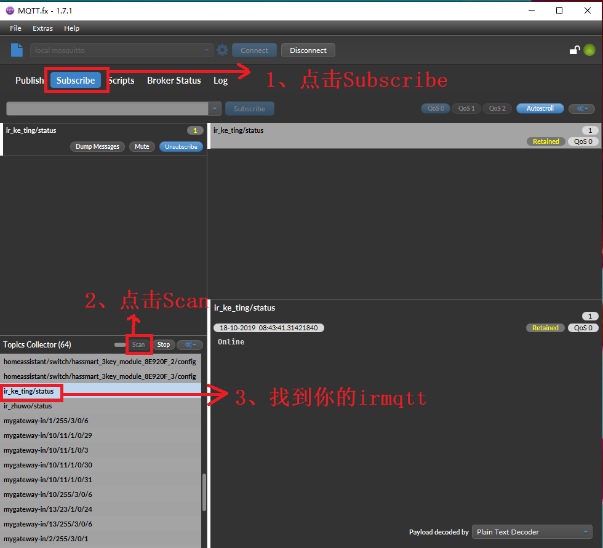Select ir_ke_ting/status in Topics Collector
Image resolution: width=603 pixels, height=548 pixels.
100,391
